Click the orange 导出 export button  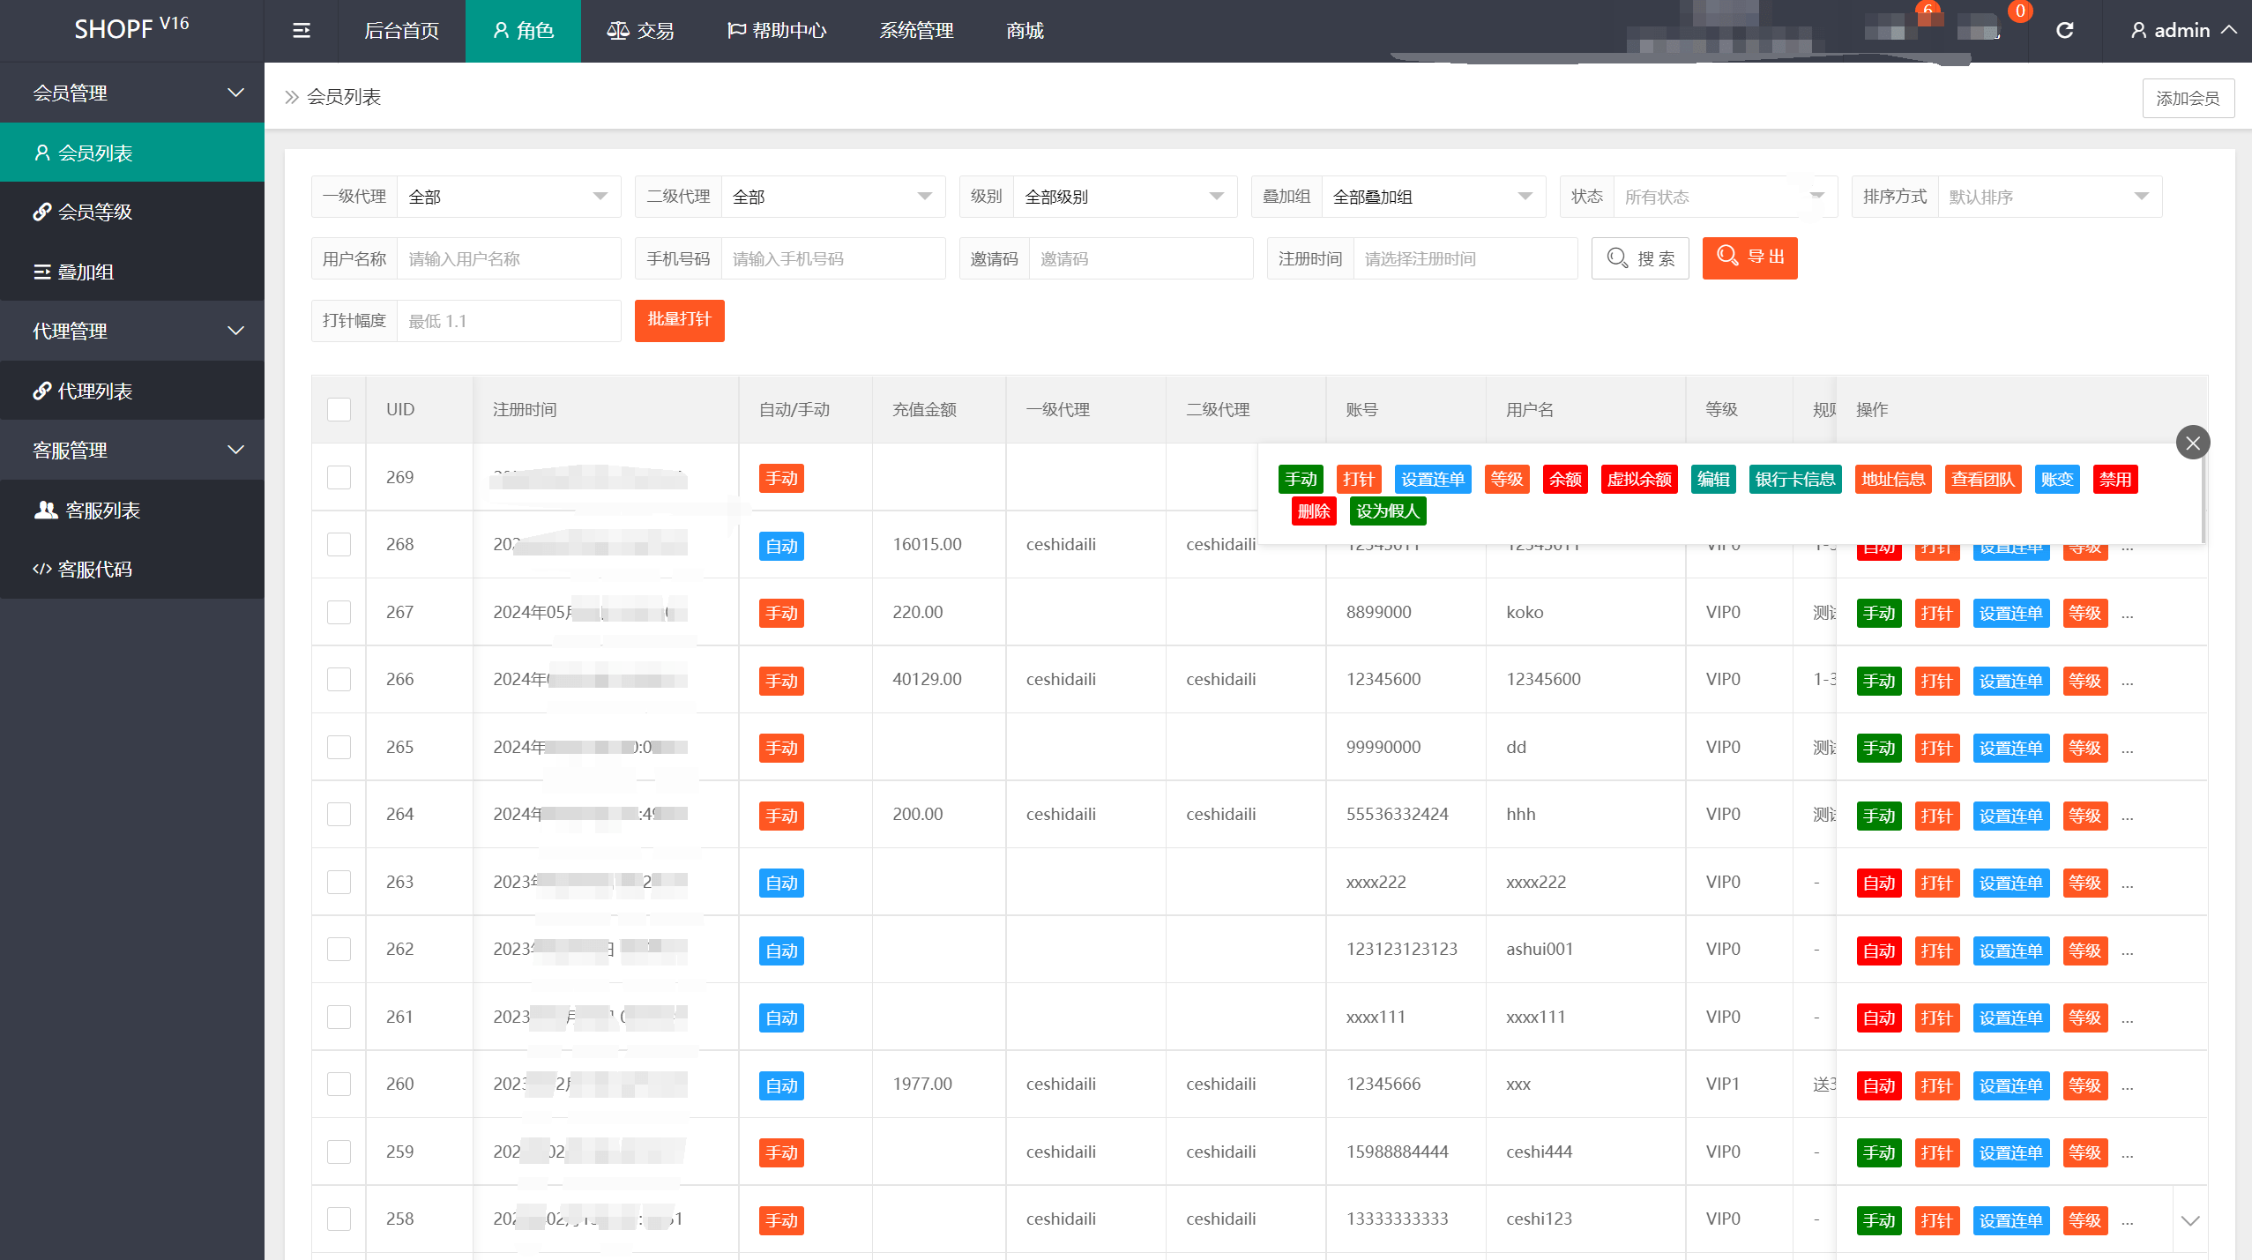1749,257
